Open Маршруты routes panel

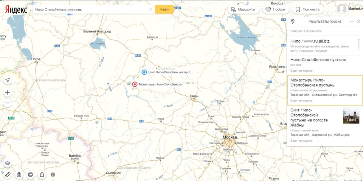243,9
